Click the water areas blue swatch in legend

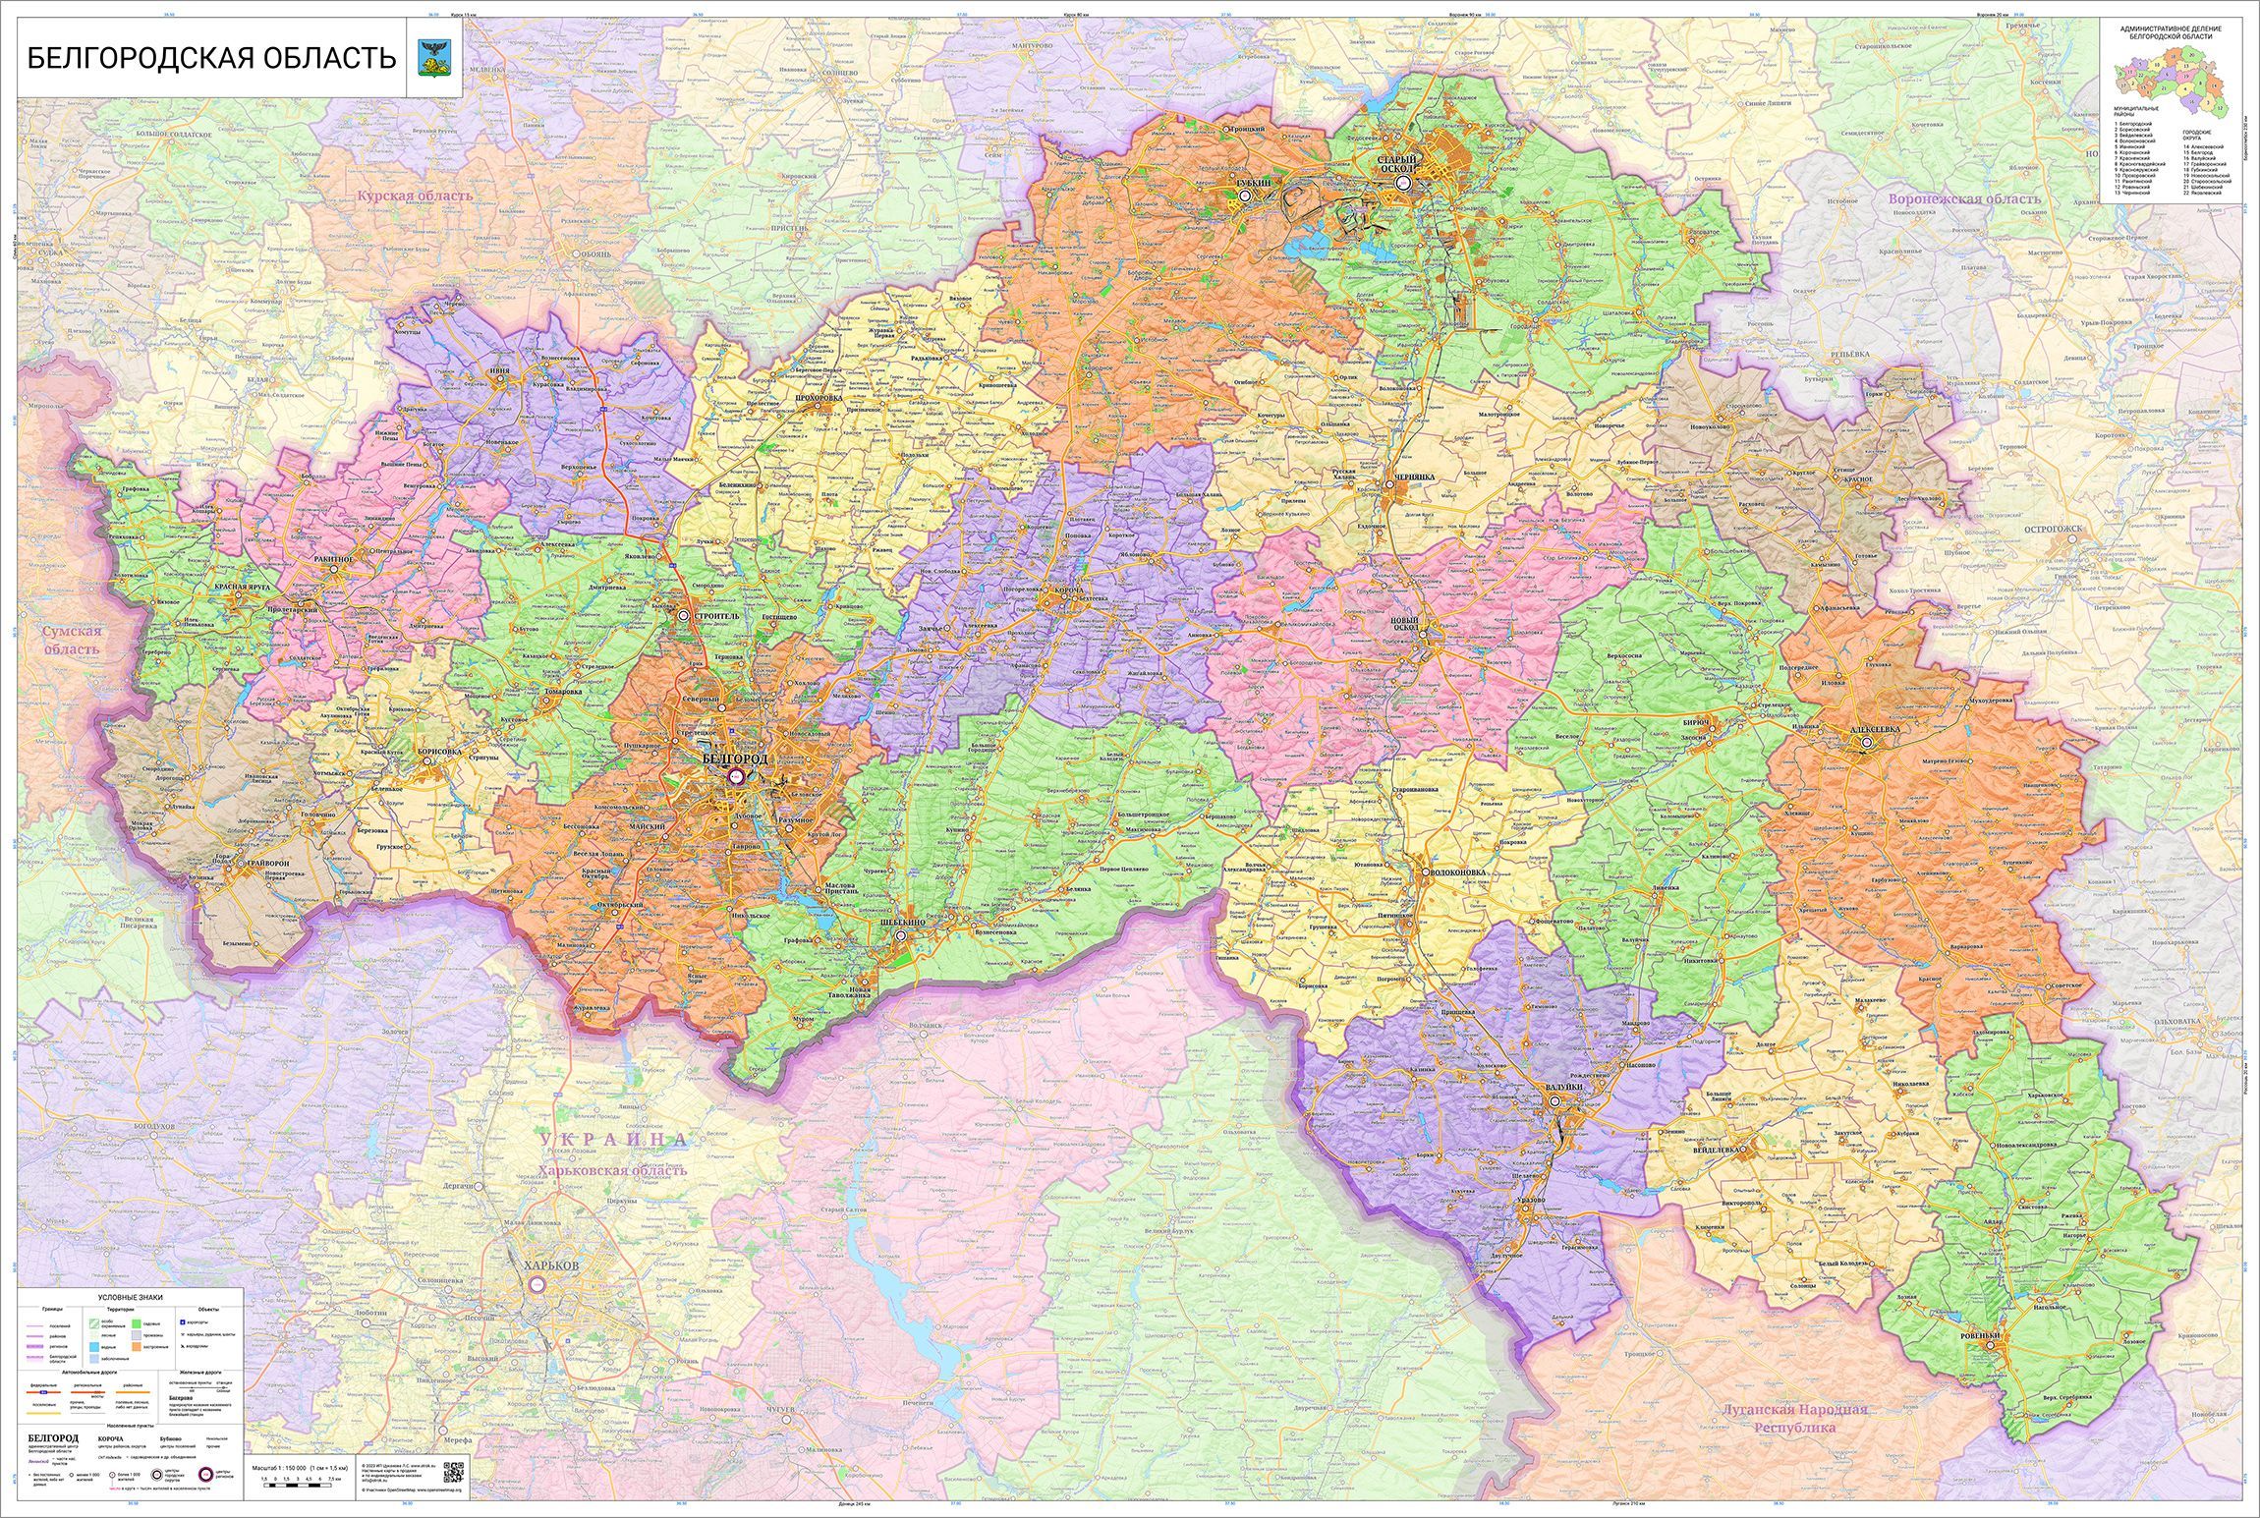point(94,1347)
